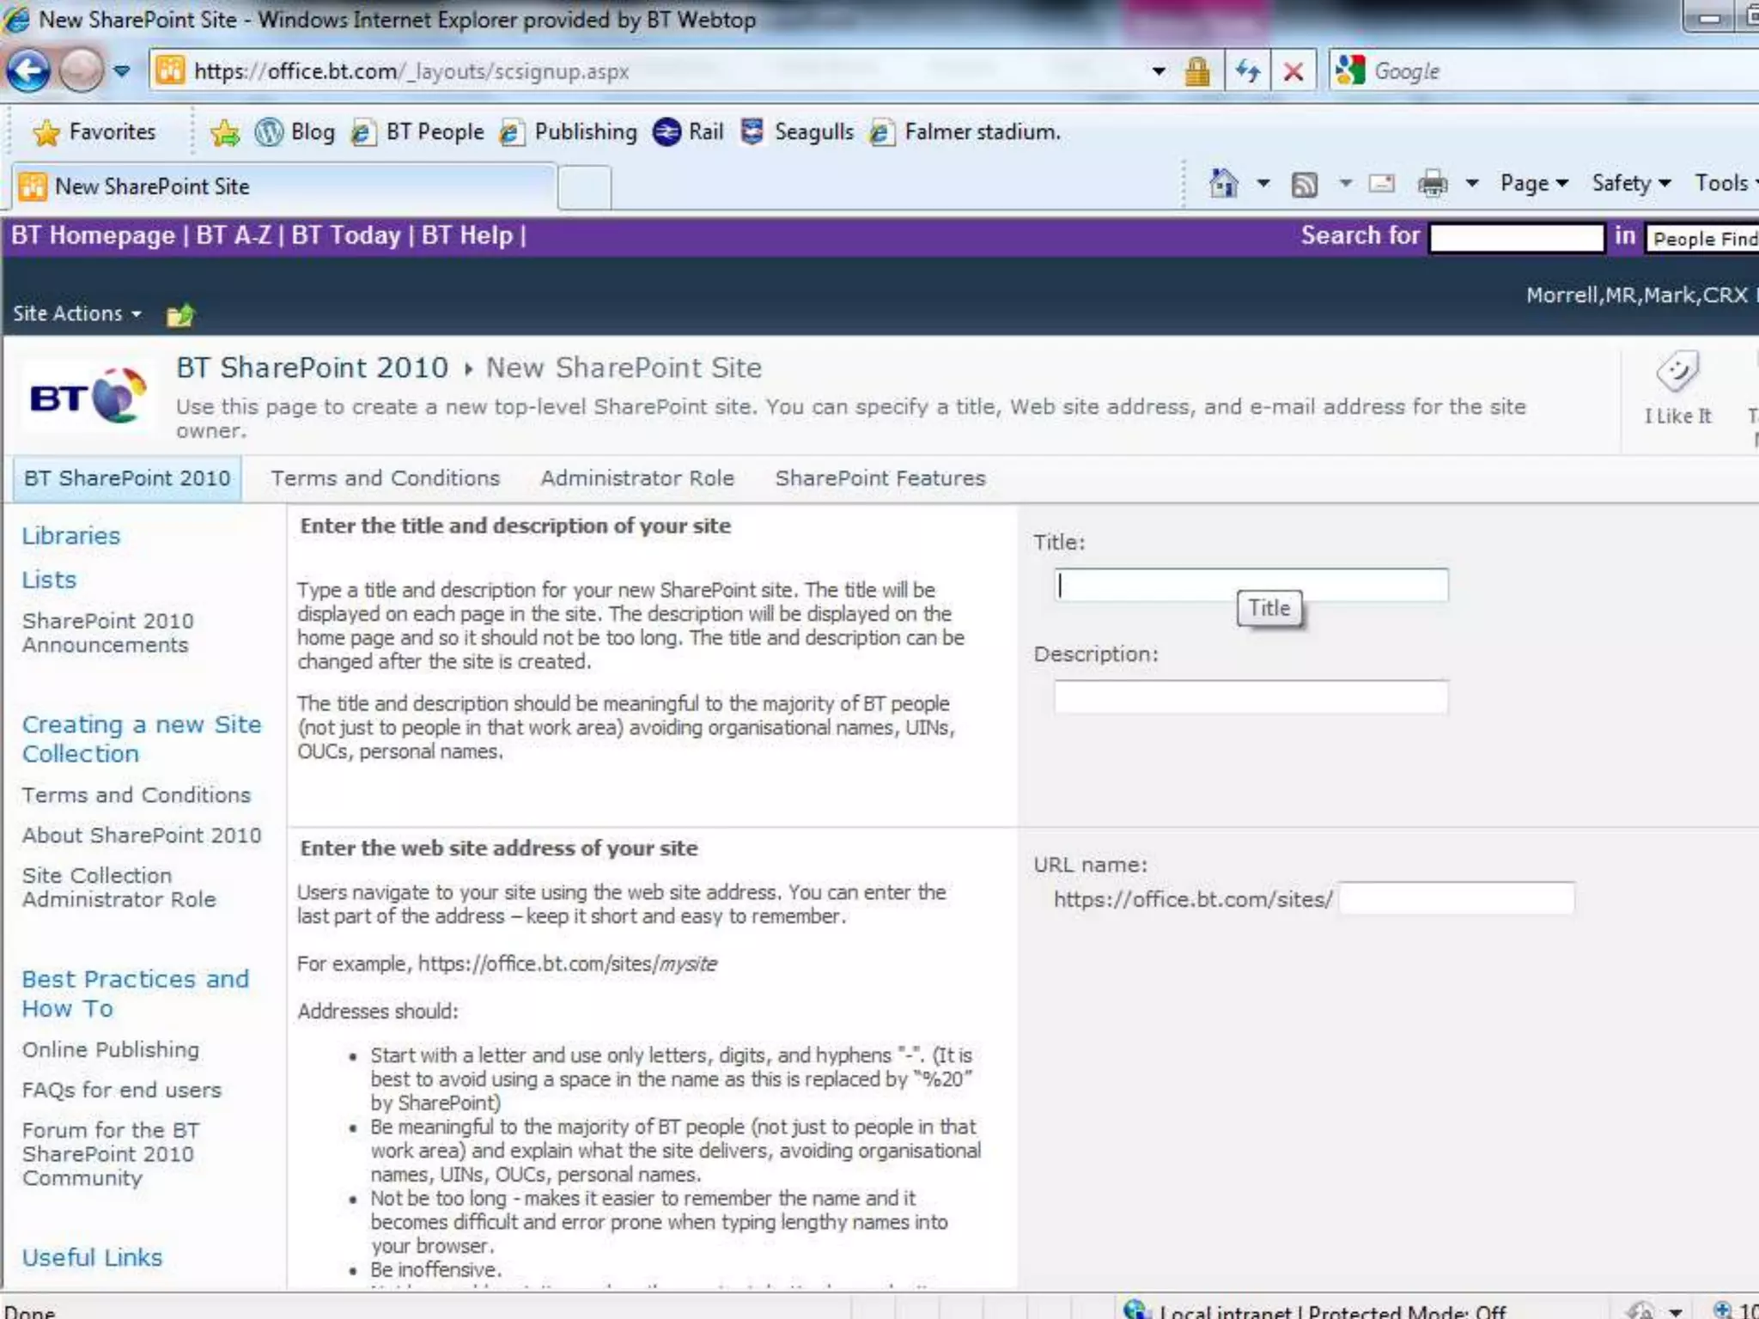Open the BT People favorite
Screen dimensions: 1759x1319
[418, 132]
